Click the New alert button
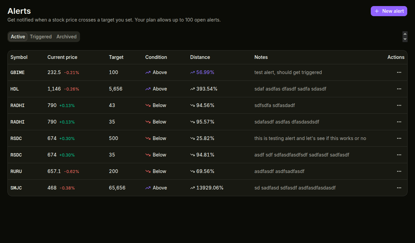 pos(389,11)
